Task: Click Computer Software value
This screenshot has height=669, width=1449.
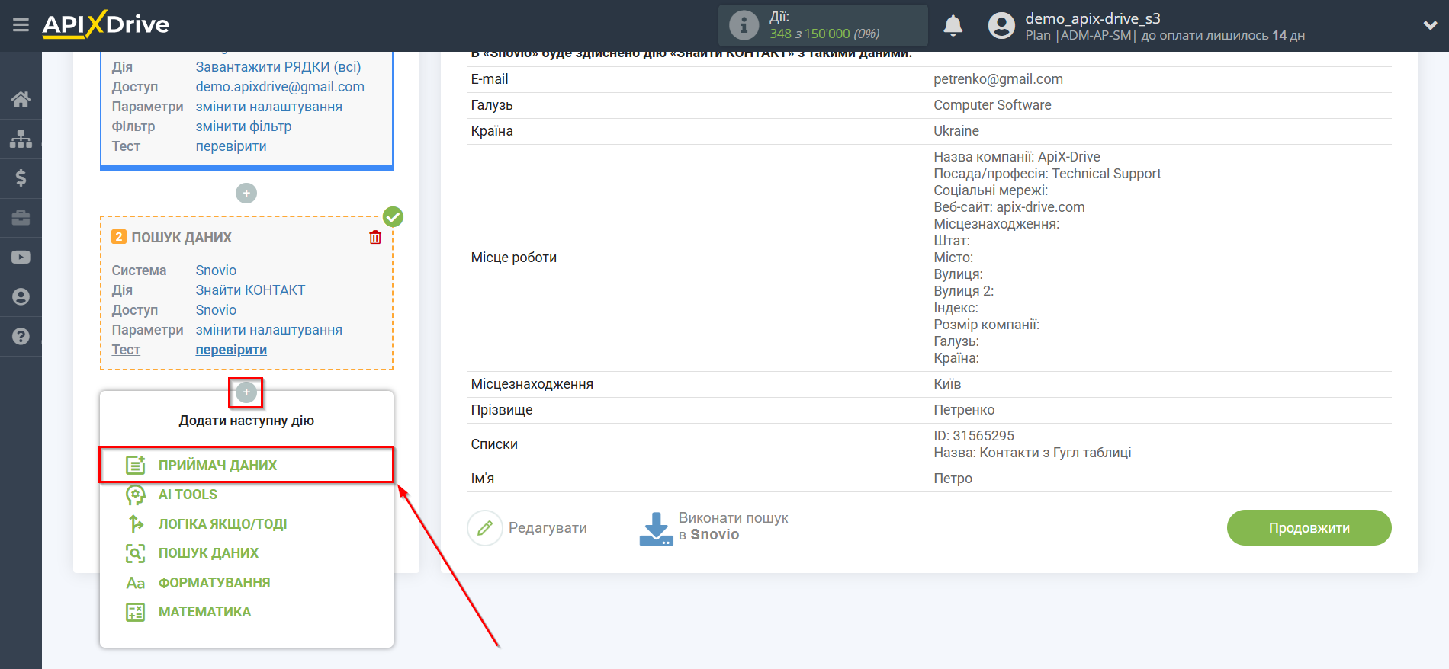Action: coord(992,105)
